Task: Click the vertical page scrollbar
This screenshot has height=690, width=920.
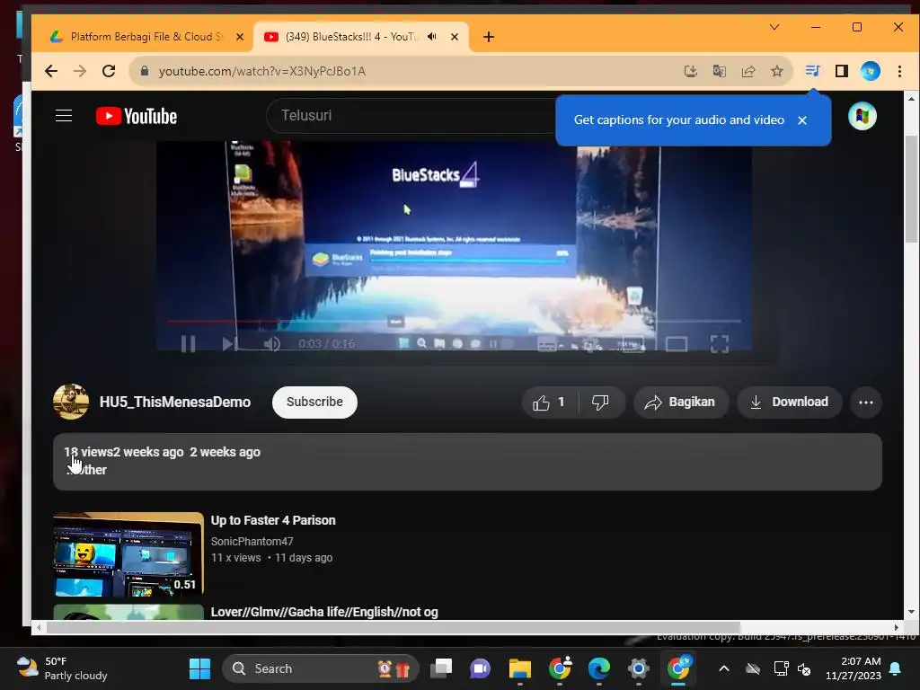Action: [911, 189]
